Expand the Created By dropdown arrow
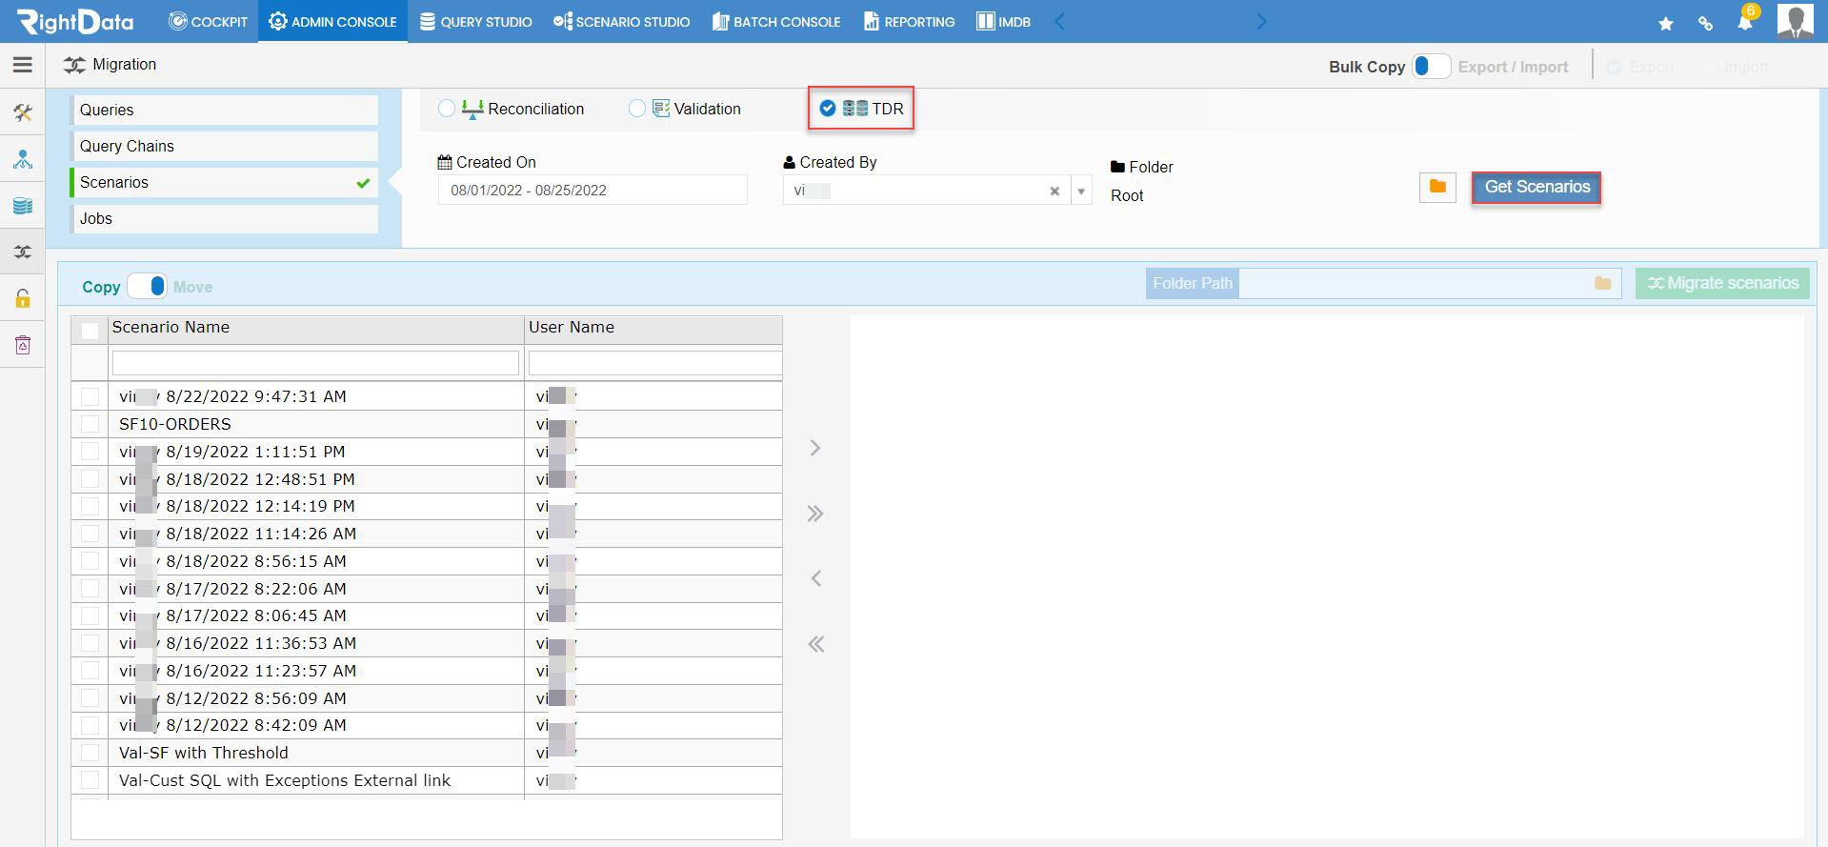This screenshot has width=1828, height=847. (1081, 191)
